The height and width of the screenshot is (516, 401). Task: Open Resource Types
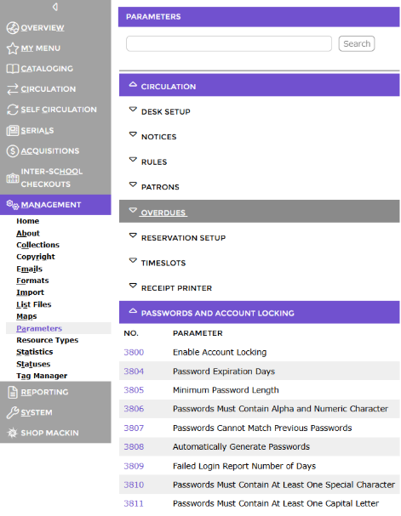pyautogui.click(x=48, y=340)
